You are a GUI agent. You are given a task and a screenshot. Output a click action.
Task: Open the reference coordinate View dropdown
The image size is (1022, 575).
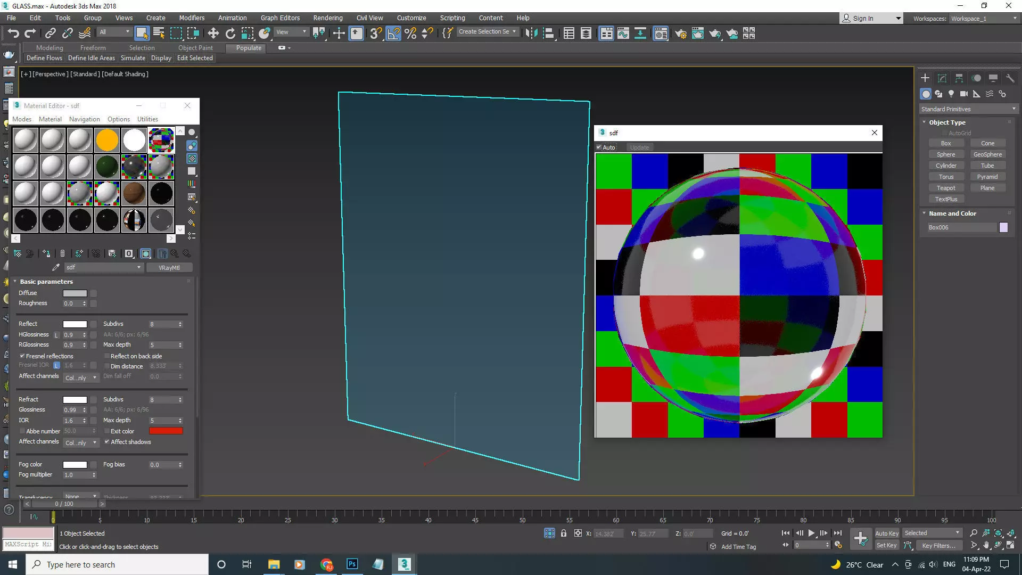[291, 32]
